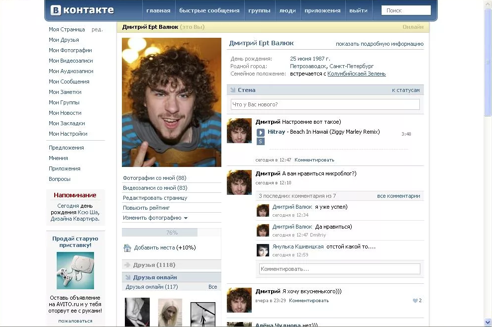492x327 pixels.
Task: Click Повысить рейтинг
Action: (146, 208)
